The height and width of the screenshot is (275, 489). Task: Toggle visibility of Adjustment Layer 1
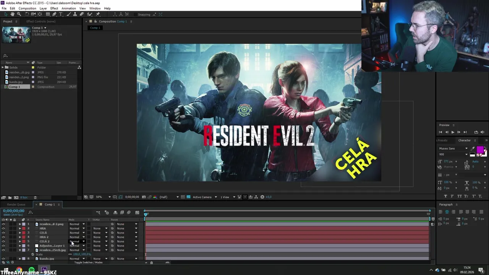tap(3, 246)
